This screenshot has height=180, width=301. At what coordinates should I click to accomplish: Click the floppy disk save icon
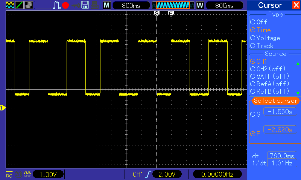85,5
